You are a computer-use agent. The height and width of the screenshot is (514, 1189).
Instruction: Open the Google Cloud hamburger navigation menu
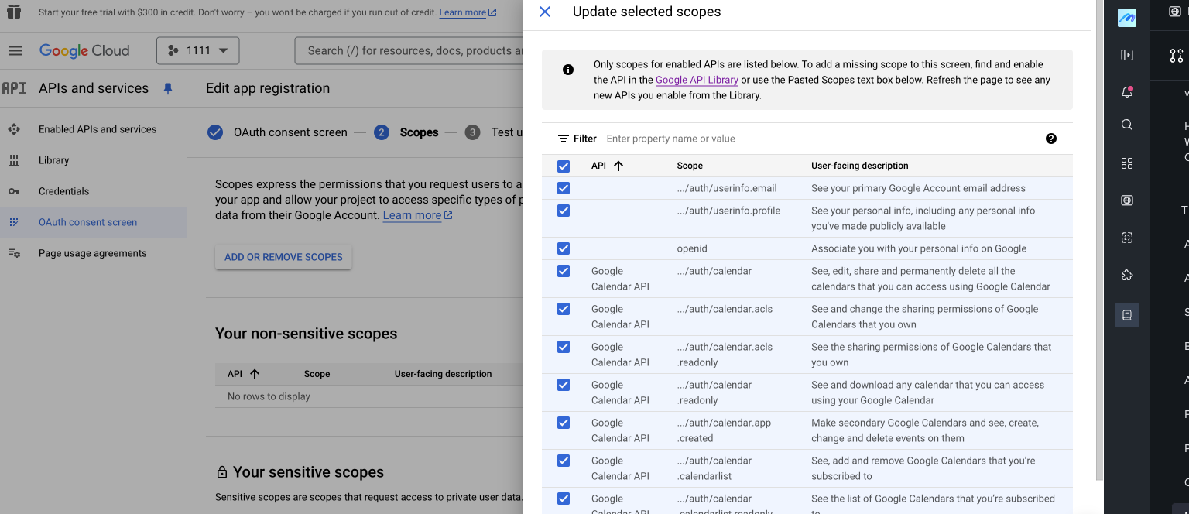tap(15, 50)
